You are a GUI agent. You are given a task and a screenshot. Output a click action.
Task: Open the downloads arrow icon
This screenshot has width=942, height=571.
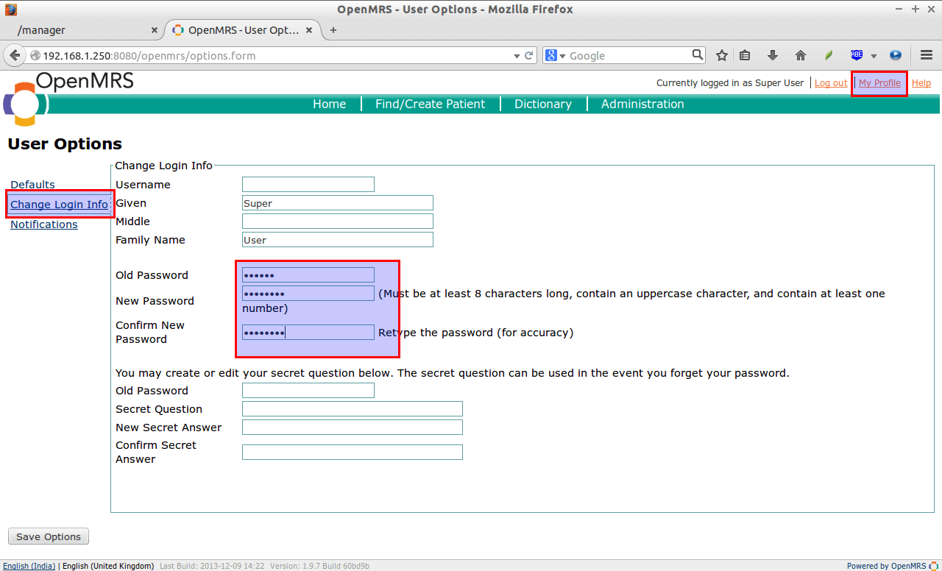click(773, 55)
